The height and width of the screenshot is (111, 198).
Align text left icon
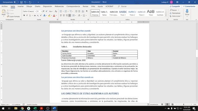(x=61, y=15)
